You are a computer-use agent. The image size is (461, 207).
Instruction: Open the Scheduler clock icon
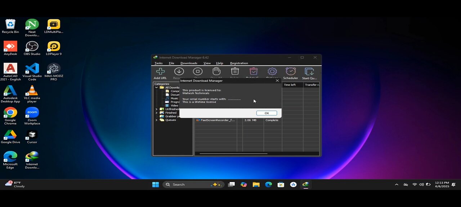click(x=291, y=71)
